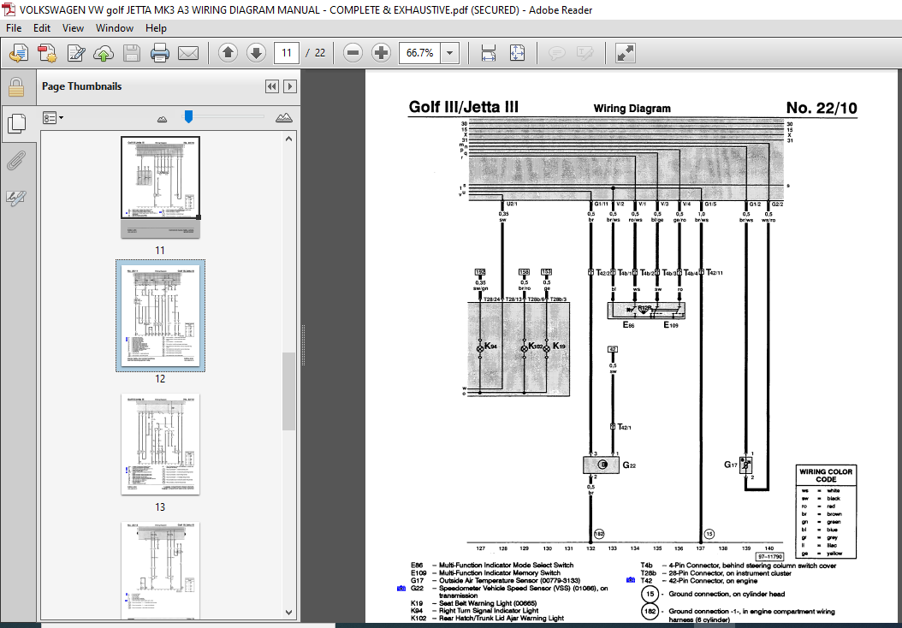This screenshot has height=628, width=902.
Task: Click the save floppy disk icon
Action: [132, 54]
